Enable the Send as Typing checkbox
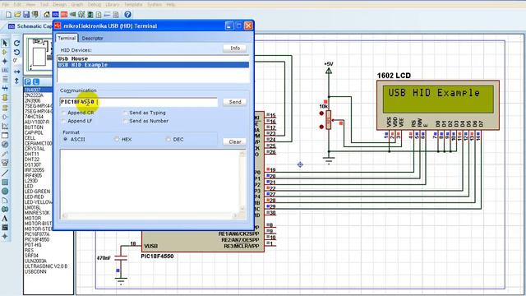526x296 pixels. tap(126, 113)
